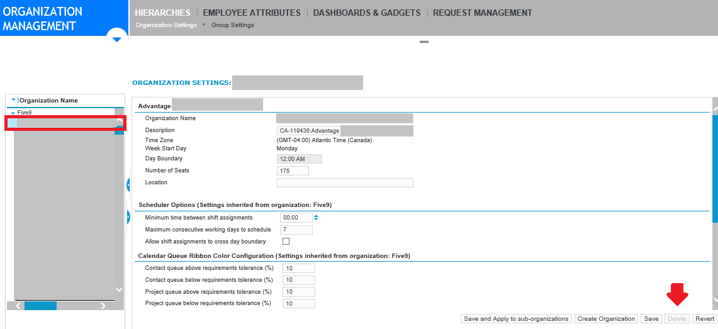The height and width of the screenshot is (329, 718).
Task: Open the Organization Name column options arrow
Action: pyautogui.click(x=14, y=100)
